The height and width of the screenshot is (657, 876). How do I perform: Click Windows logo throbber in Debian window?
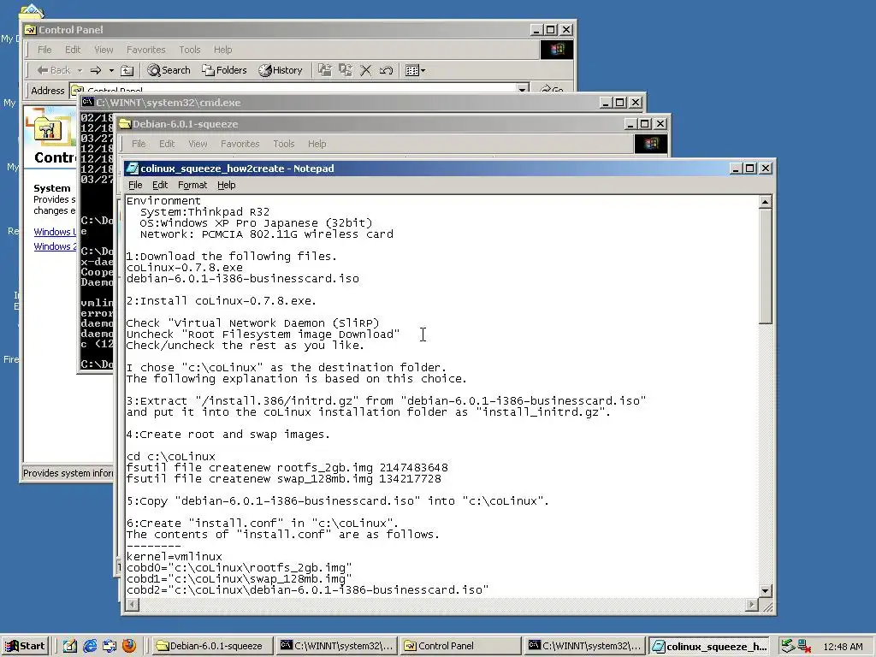pos(650,144)
